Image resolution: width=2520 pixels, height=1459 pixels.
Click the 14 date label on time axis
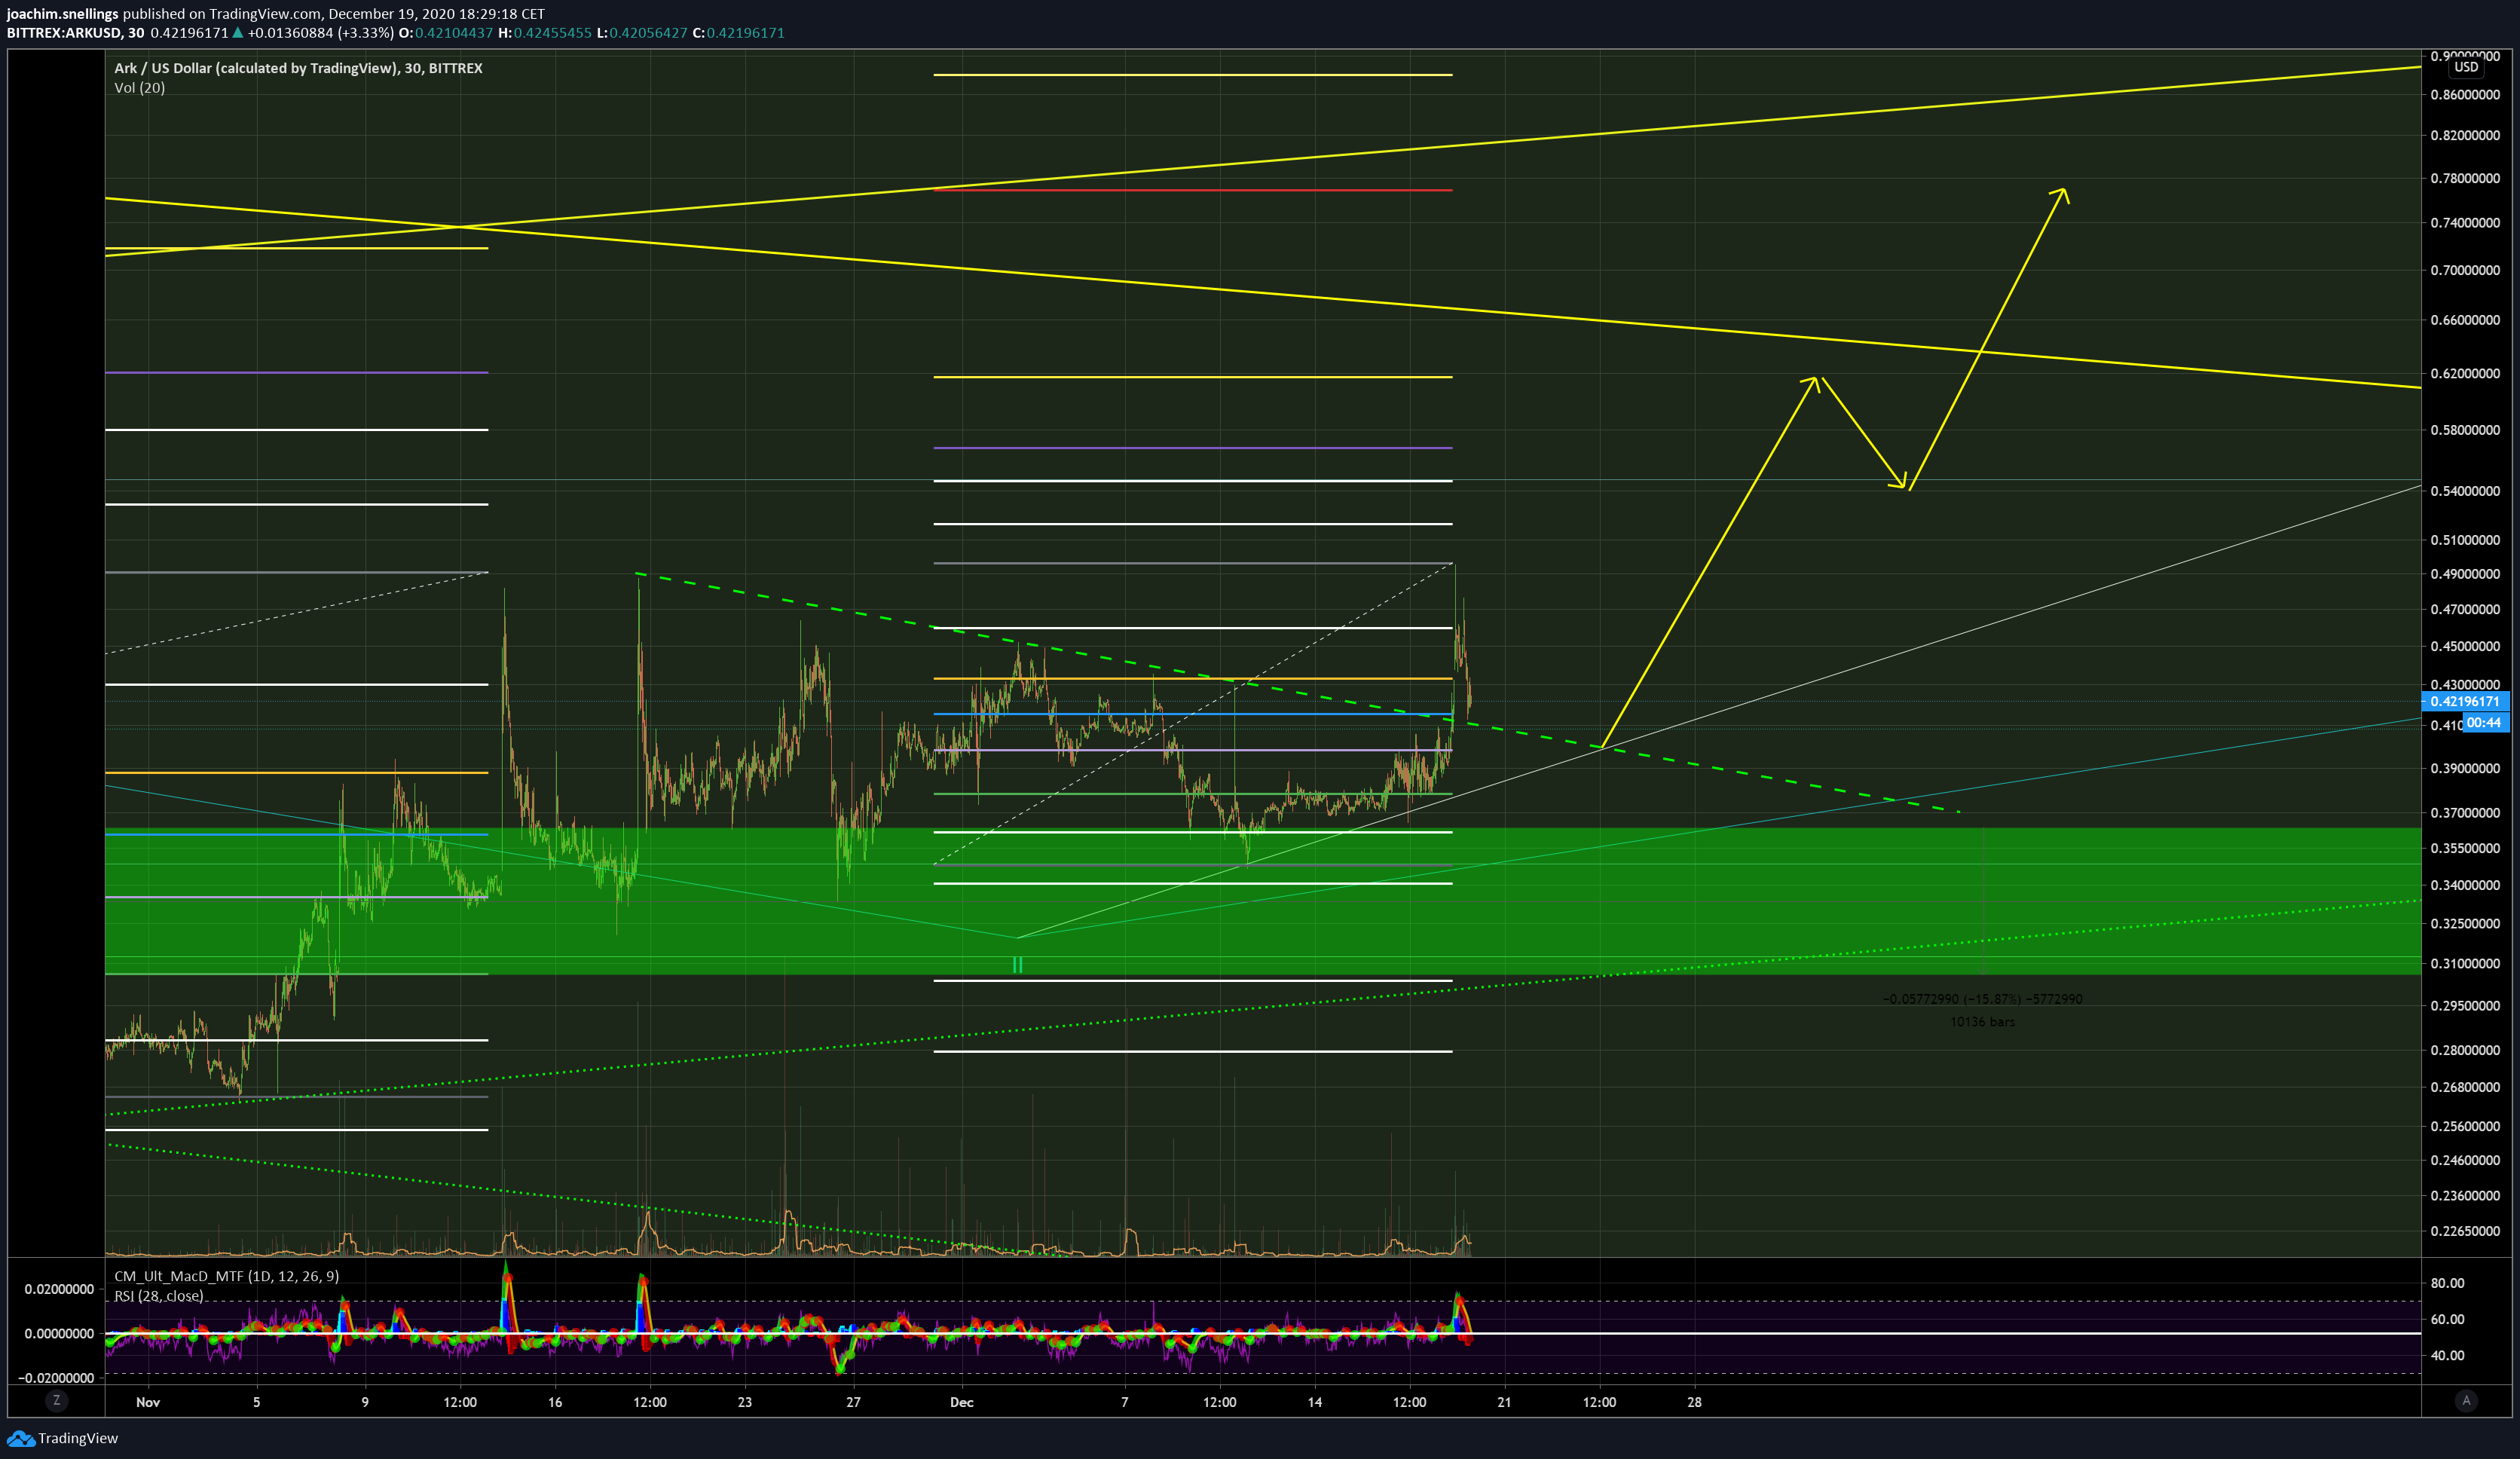(x=1315, y=1402)
